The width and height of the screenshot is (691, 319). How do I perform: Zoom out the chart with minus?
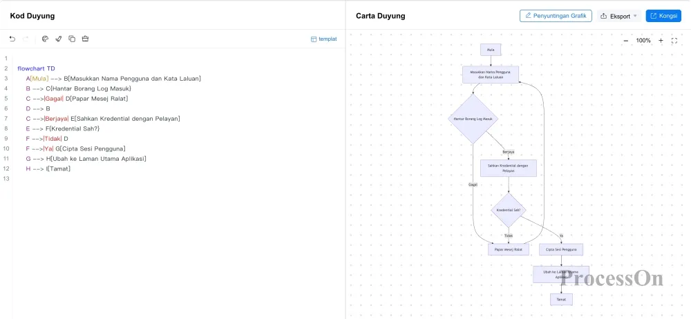point(626,41)
